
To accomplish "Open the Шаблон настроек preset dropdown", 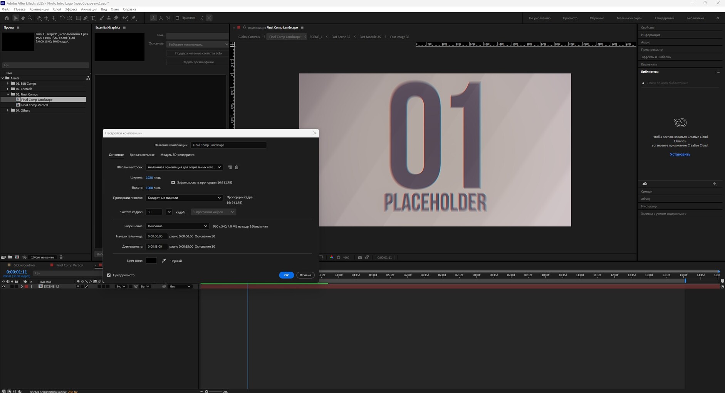I will click(184, 167).
